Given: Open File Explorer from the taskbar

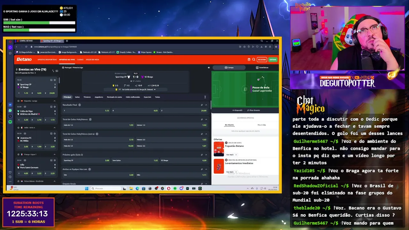Looking at the screenshot, I should pyautogui.click(x=131, y=188).
